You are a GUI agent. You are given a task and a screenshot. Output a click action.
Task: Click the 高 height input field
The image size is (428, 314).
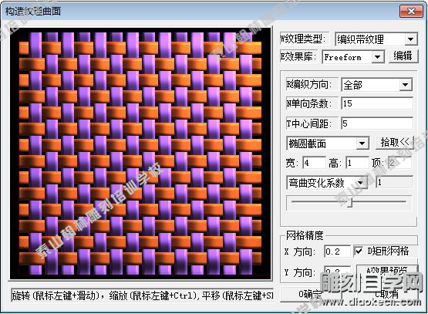click(x=357, y=163)
